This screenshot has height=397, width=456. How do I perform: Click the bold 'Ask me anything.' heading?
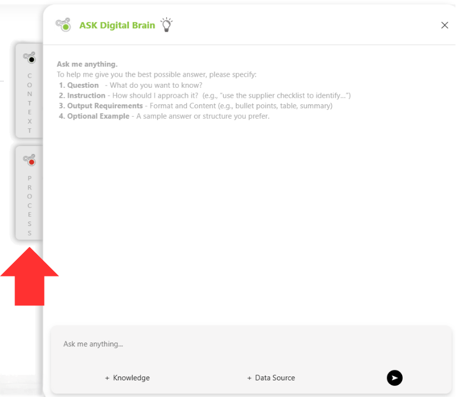click(x=87, y=64)
